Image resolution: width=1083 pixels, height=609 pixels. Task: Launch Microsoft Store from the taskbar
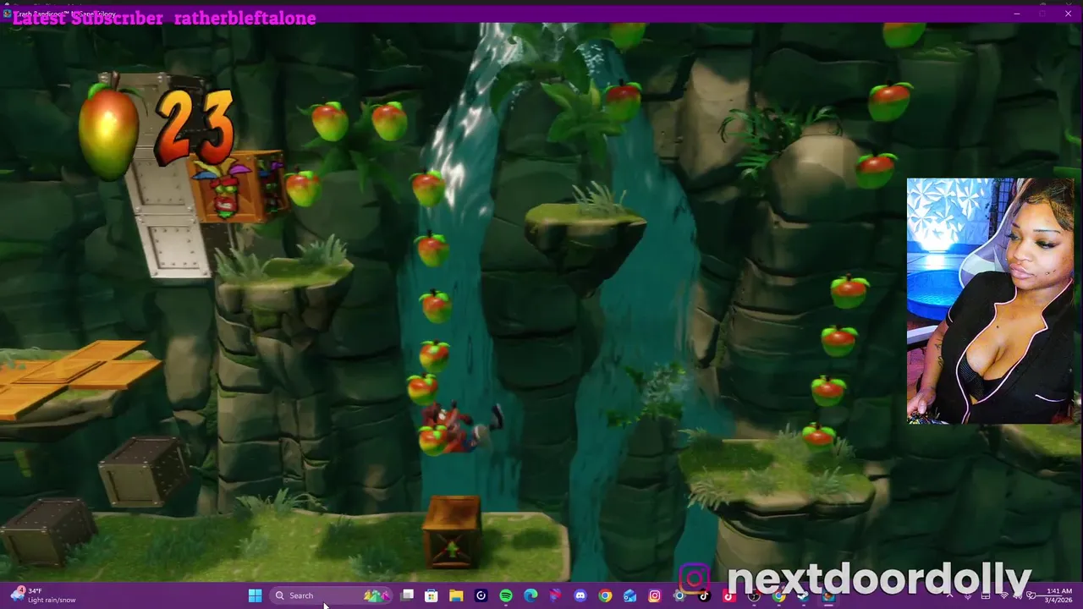(x=432, y=595)
